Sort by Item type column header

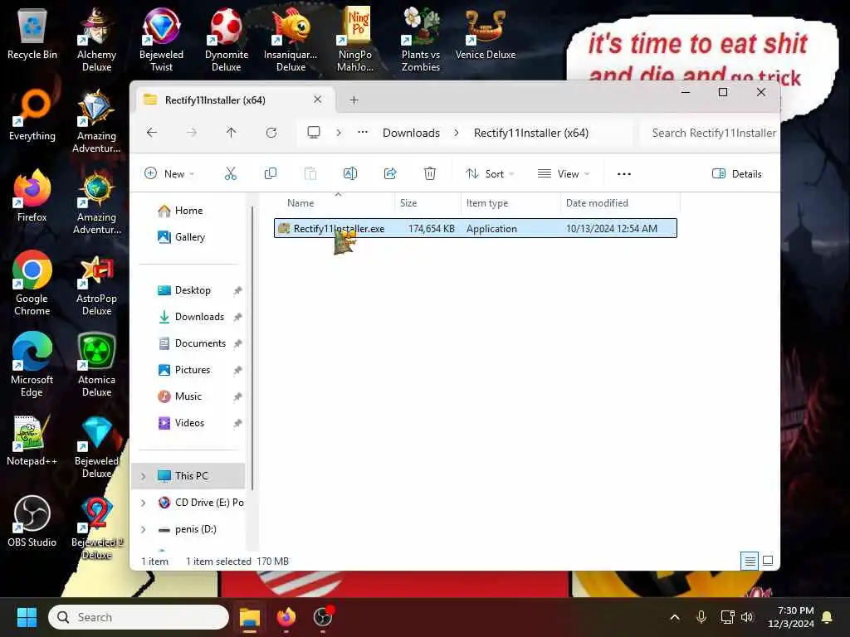click(x=510, y=203)
